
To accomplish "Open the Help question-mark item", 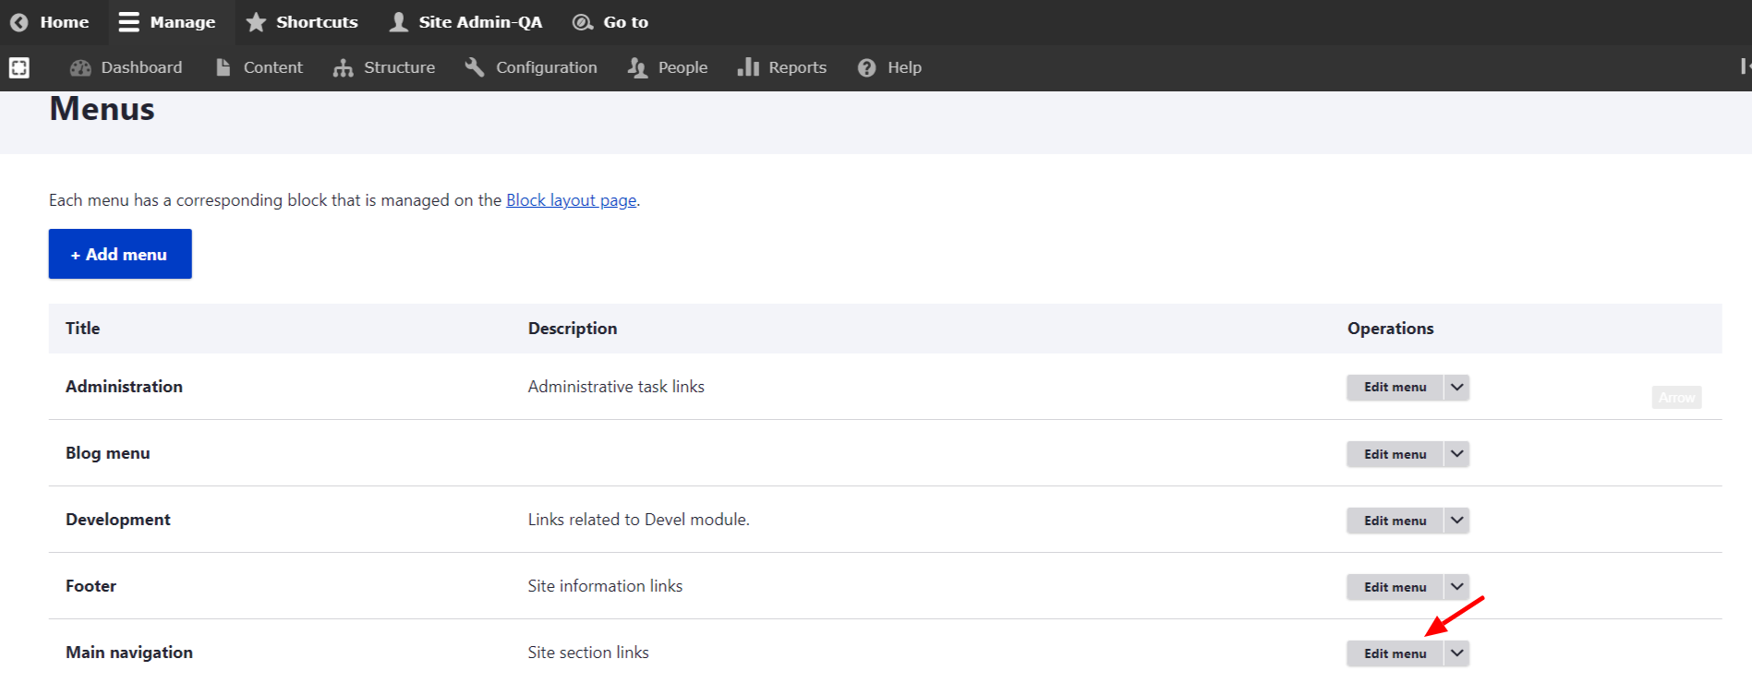I will [890, 67].
